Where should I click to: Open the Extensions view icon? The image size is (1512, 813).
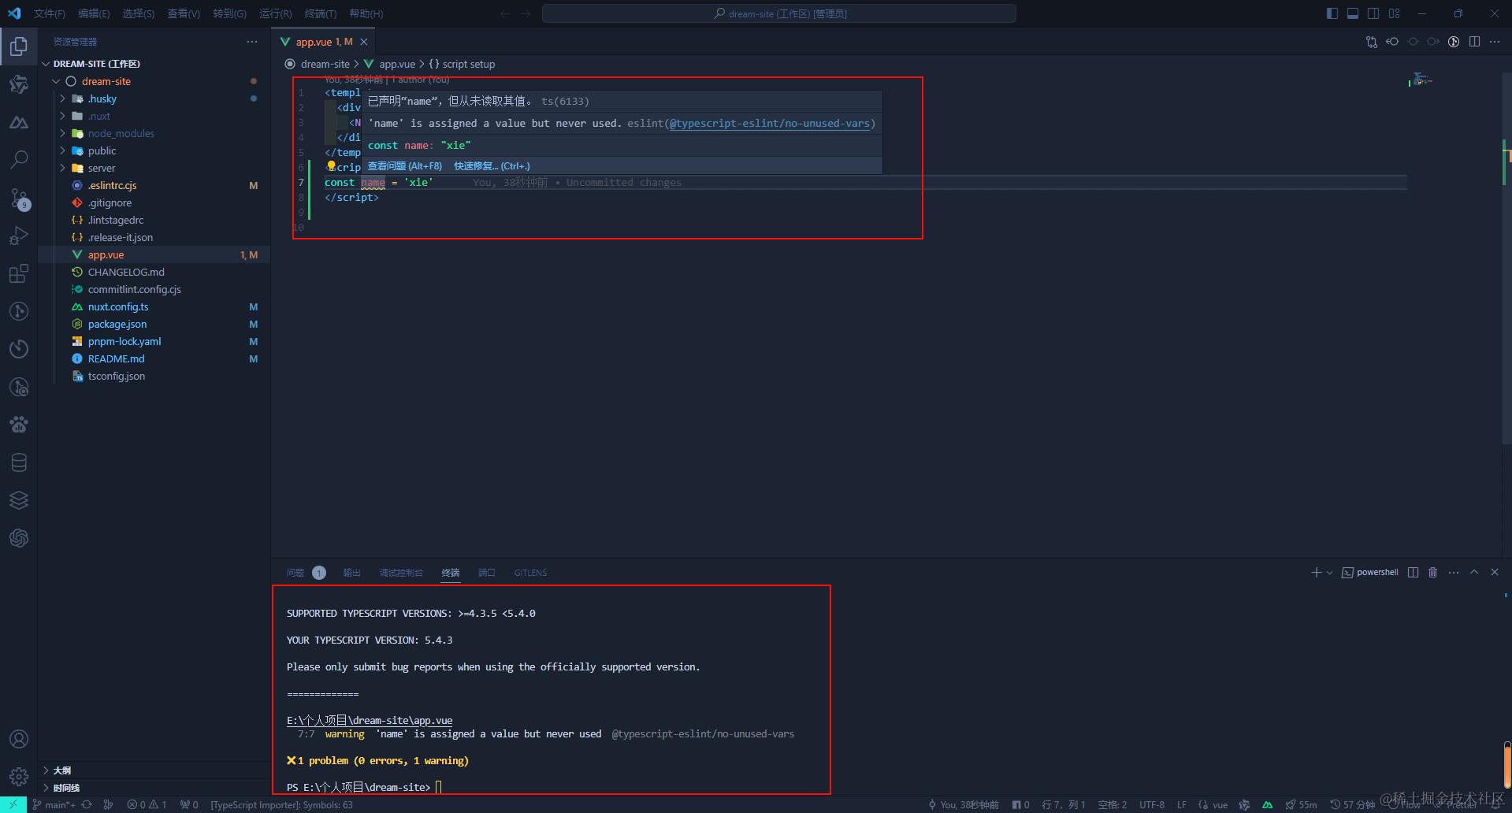click(x=19, y=273)
